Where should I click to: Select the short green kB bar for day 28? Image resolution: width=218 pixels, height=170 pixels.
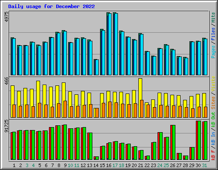coord(186,158)
